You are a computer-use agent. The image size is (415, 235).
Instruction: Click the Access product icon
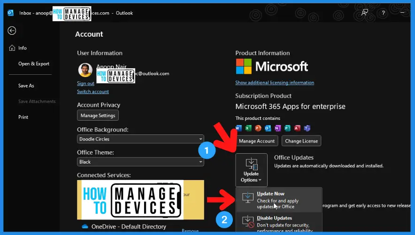[297, 128]
